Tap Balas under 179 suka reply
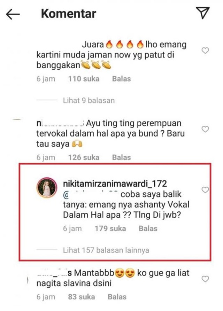This screenshot has height=311, width=223. click(148, 228)
